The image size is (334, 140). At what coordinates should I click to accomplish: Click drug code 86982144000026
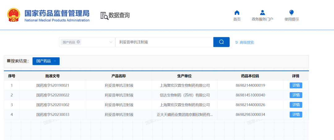point(250,105)
